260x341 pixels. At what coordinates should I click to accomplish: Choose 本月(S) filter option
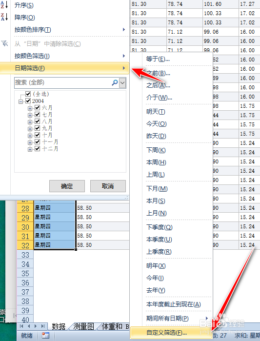click(x=171, y=201)
